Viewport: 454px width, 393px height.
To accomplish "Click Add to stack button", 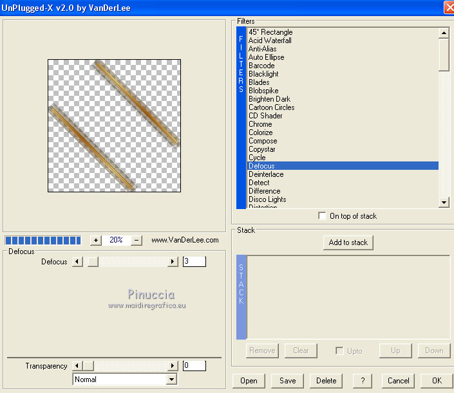I will coord(348,242).
